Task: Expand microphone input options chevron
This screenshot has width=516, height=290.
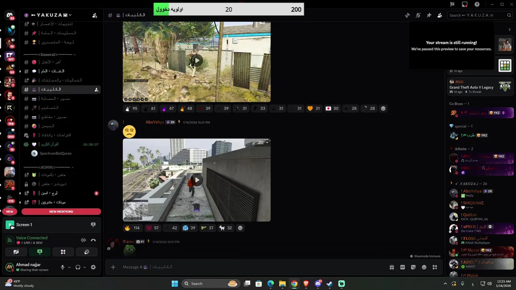Action: 69,267
